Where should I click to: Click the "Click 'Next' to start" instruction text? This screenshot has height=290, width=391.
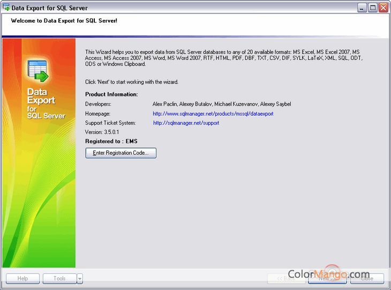coord(132,82)
